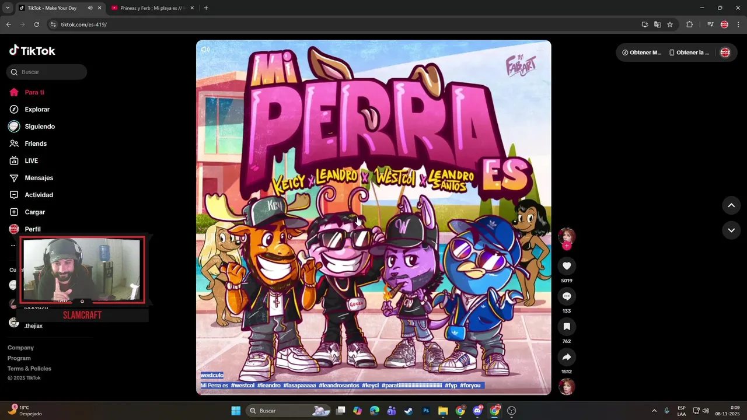Viewport: 747px width, 420px height.
Task: Bookmark this page with the star
Action: 670,24
